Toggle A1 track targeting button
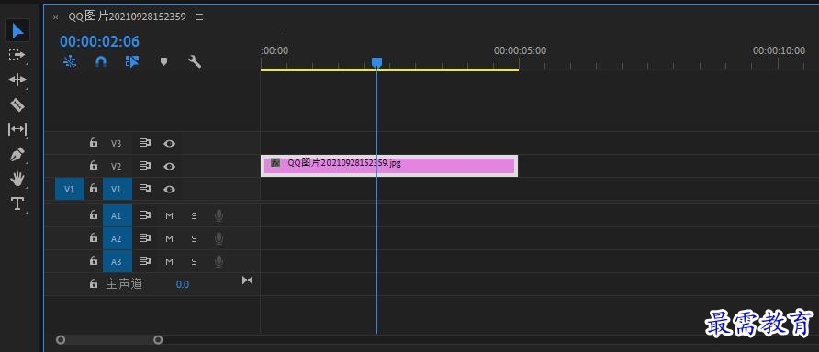The image size is (819, 352). coord(118,215)
